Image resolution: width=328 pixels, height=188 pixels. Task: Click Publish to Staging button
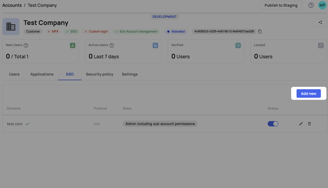tap(281, 5)
